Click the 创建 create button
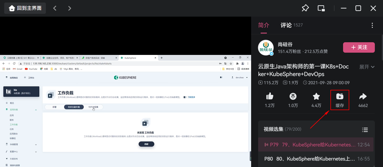The width and height of the screenshot is (383, 167). tap(146, 144)
